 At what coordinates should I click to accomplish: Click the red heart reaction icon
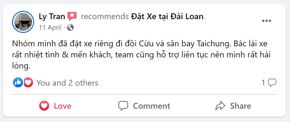coord(28,83)
